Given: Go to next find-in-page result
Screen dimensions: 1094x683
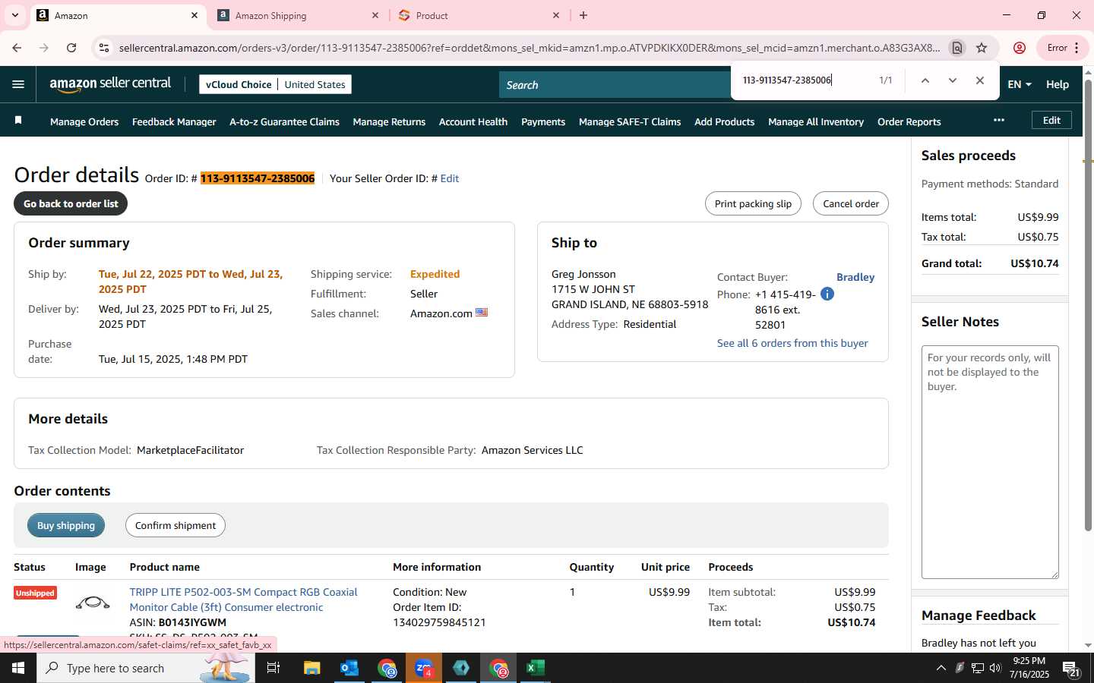Looking at the screenshot, I should click(952, 80).
